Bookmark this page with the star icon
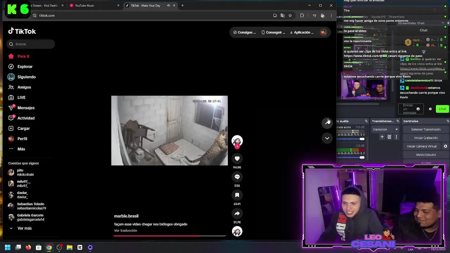Viewport: 450px width, 253px height. (x=290, y=15)
